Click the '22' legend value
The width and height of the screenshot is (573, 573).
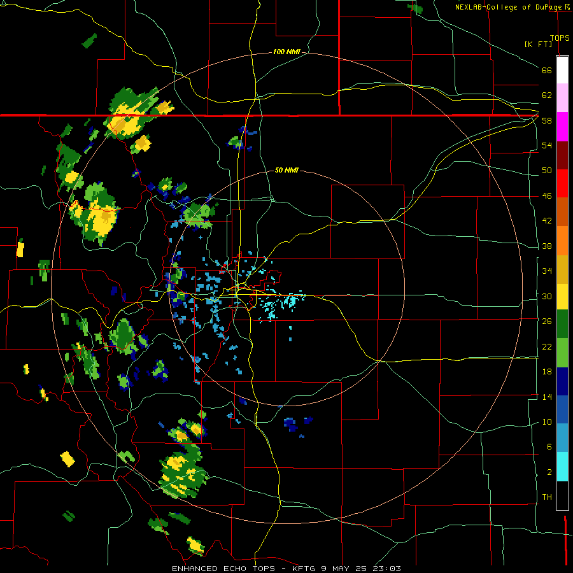tap(547, 346)
